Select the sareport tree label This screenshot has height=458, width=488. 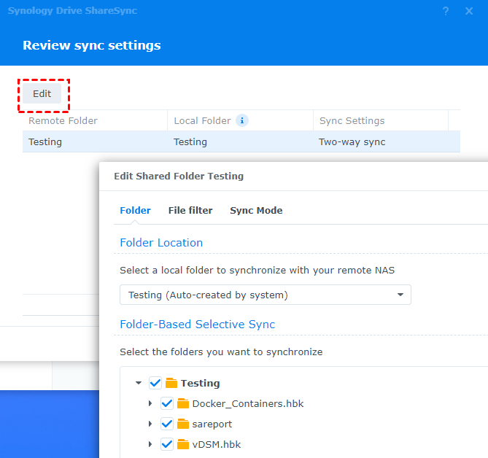coord(212,424)
